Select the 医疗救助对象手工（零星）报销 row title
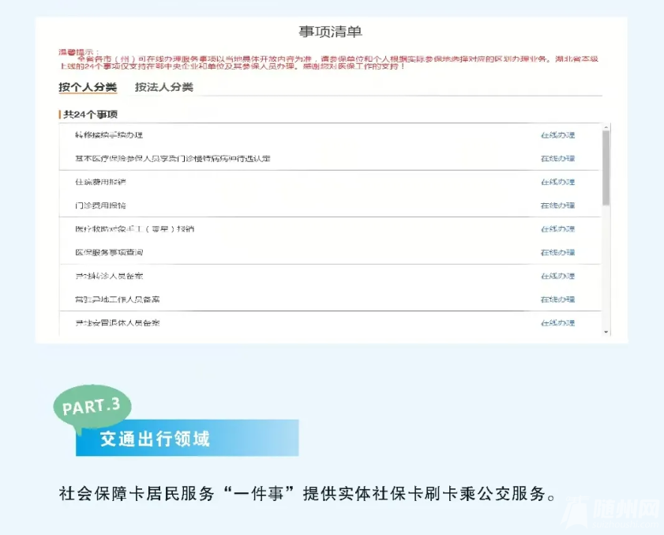 tap(135, 229)
